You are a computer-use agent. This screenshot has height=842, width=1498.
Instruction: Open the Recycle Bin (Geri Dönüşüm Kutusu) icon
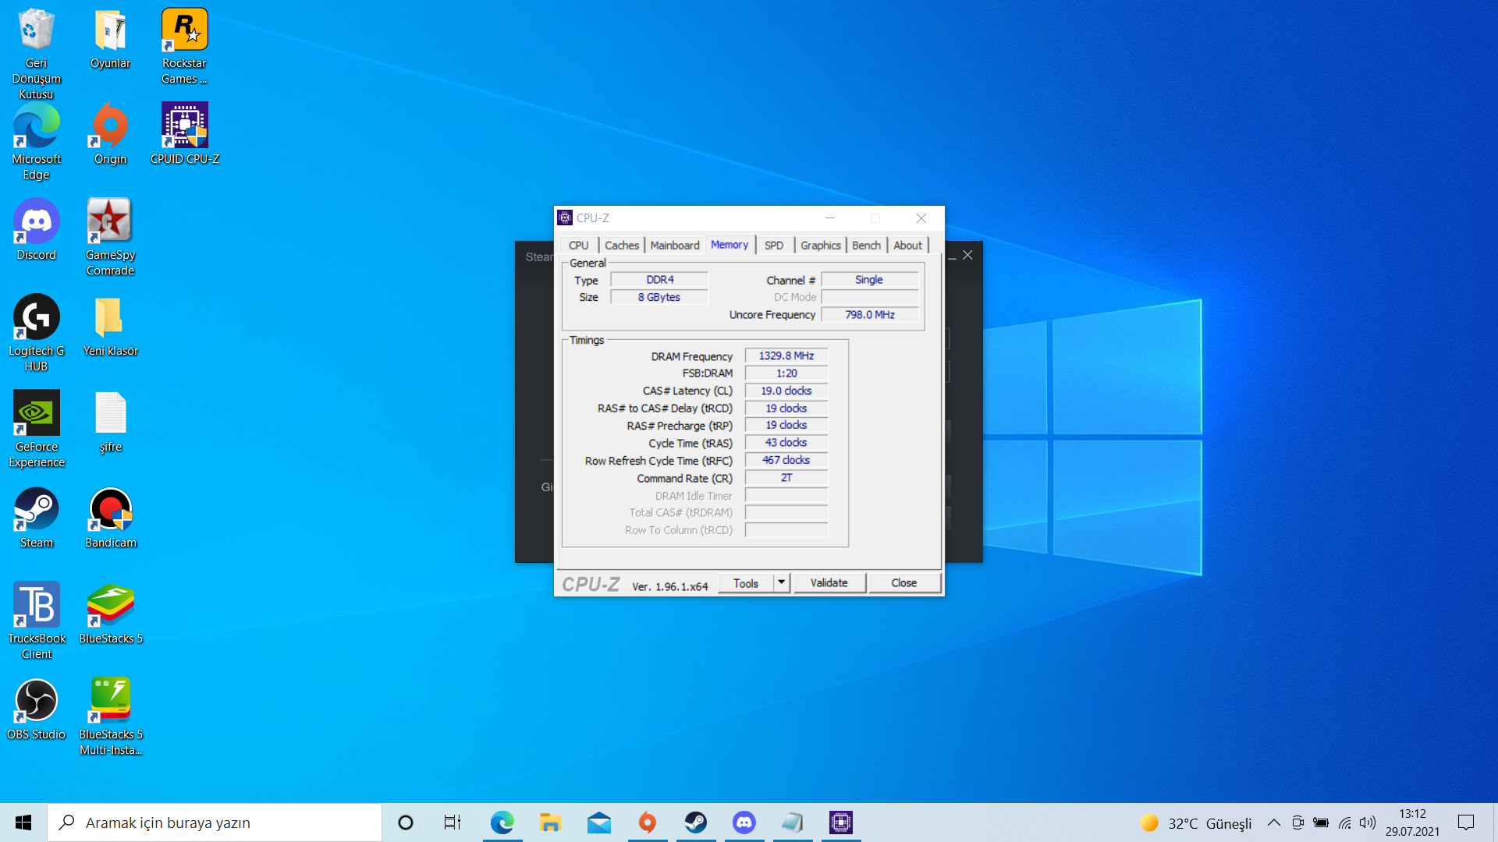[x=36, y=53]
